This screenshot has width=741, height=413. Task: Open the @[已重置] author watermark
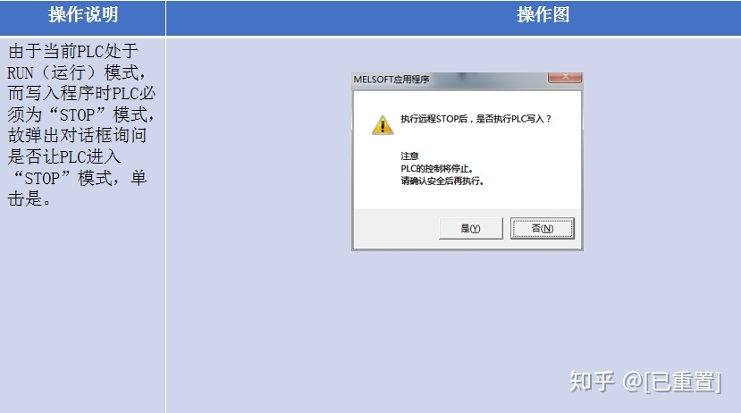(672, 382)
